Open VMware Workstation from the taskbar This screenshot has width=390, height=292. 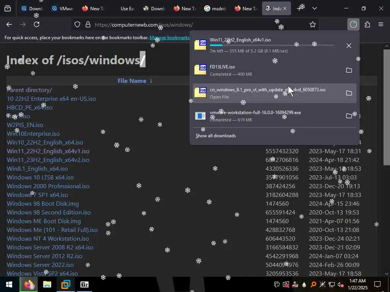coord(66,284)
